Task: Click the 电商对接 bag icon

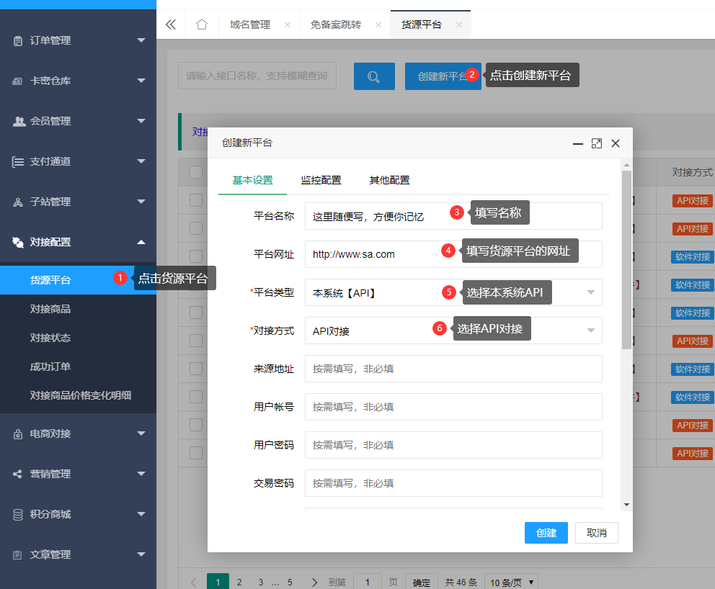Action: [18, 433]
